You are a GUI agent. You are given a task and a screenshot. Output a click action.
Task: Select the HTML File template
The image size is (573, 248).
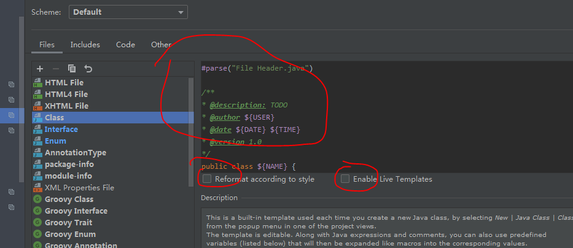pos(113,82)
